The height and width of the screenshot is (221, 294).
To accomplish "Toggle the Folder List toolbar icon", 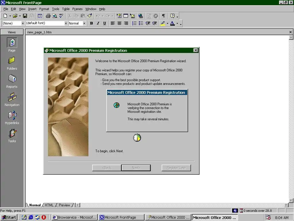I will 40,16.
